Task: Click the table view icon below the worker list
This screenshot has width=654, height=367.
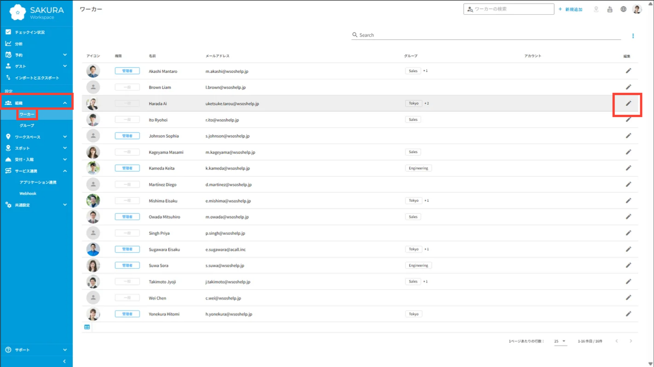Action: pos(87,327)
